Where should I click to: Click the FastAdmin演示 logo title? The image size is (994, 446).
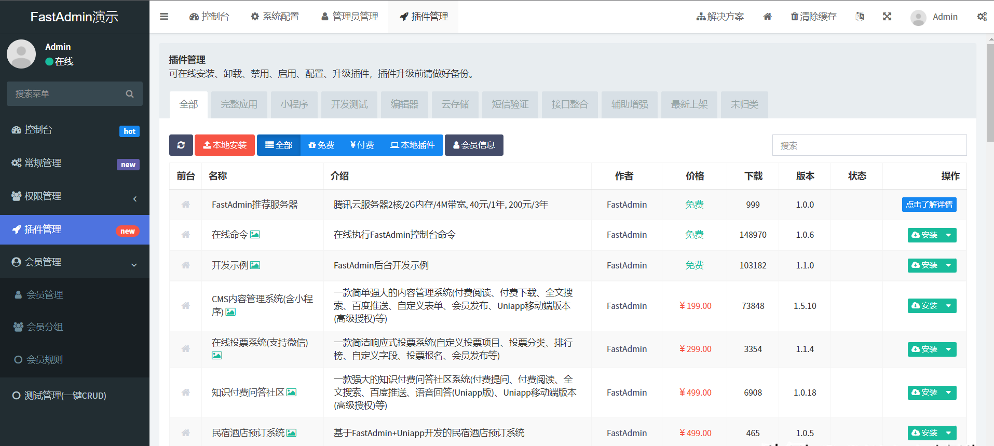74,17
